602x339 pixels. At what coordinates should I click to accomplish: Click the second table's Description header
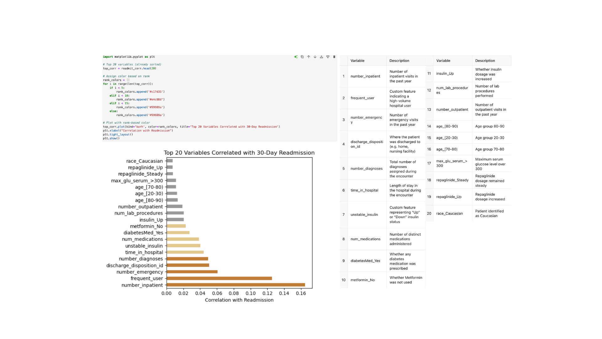(x=485, y=61)
